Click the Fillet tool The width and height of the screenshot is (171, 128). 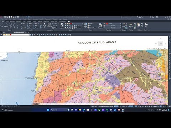pos(35,26)
